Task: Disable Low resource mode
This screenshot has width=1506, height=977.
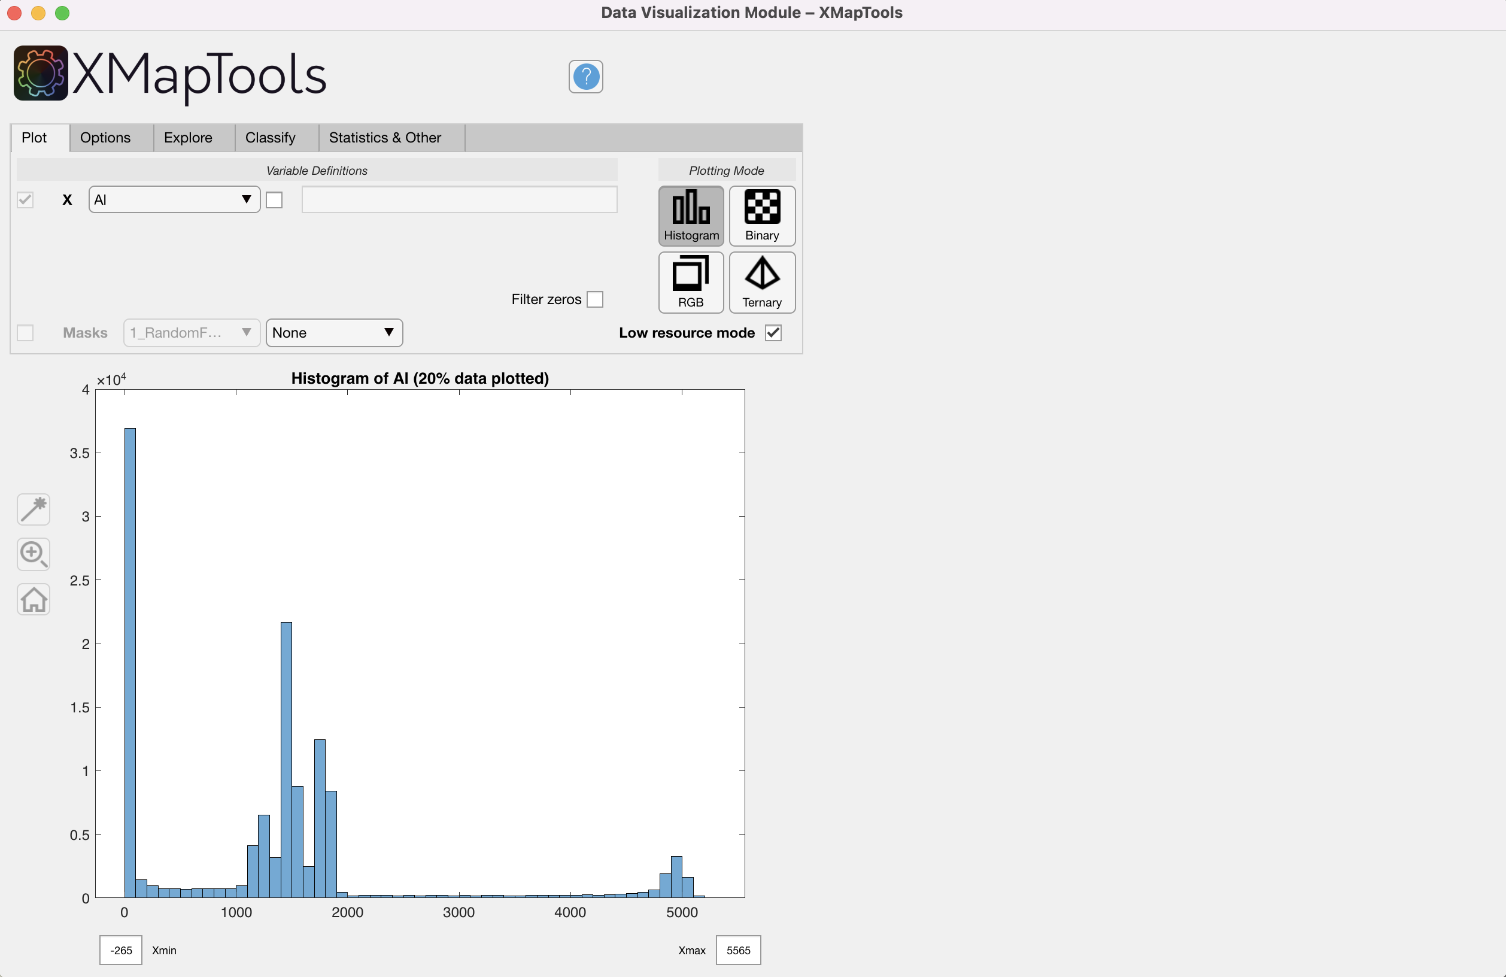Action: pos(773,332)
